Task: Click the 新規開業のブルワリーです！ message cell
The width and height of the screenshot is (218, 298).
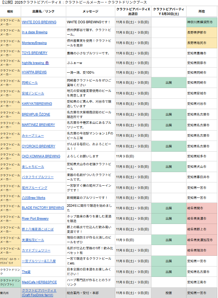Action: click(90, 197)
